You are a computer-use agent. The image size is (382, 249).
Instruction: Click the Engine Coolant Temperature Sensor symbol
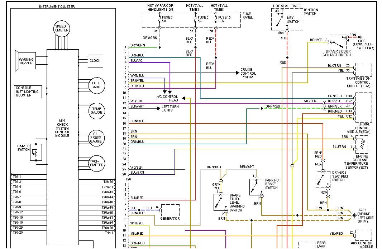362,144
